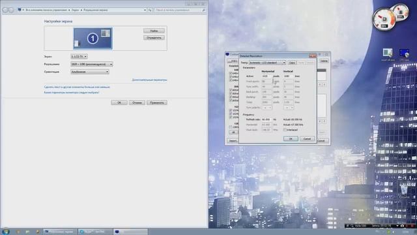Image resolution: width=417 pixels, height=235 pixels.
Task: Click the refresh icon beside the address bar
Action: (x=150, y=10)
